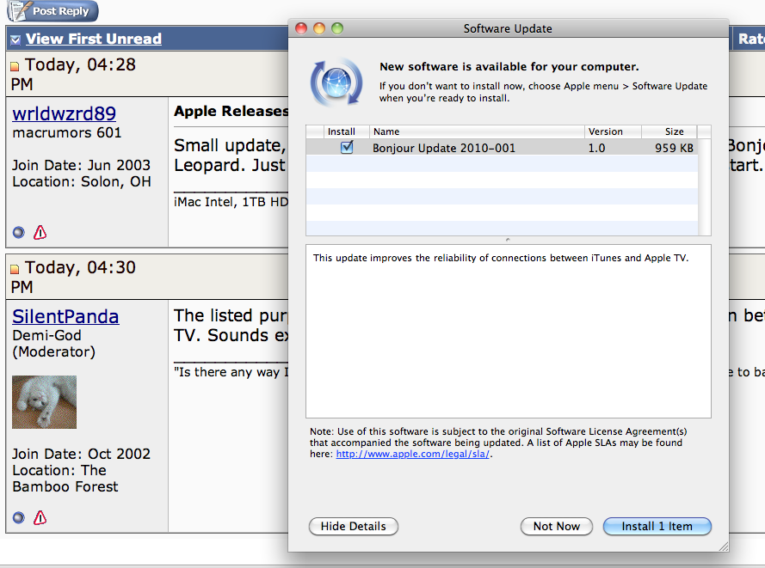Click the 'Location: Solon, OH' text
This screenshot has width=765, height=568.
(x=82, y=181)
